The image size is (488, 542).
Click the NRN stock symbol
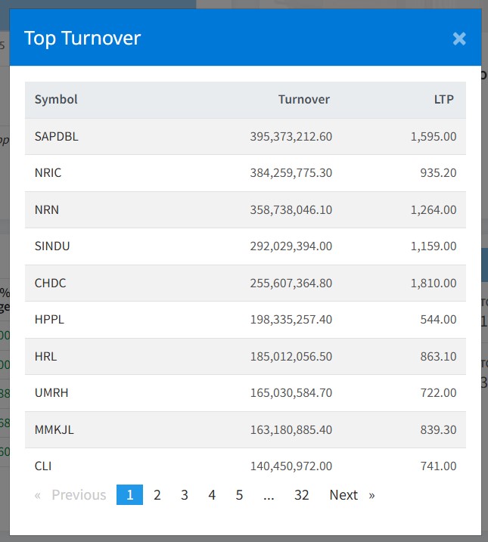click(47, 210)
